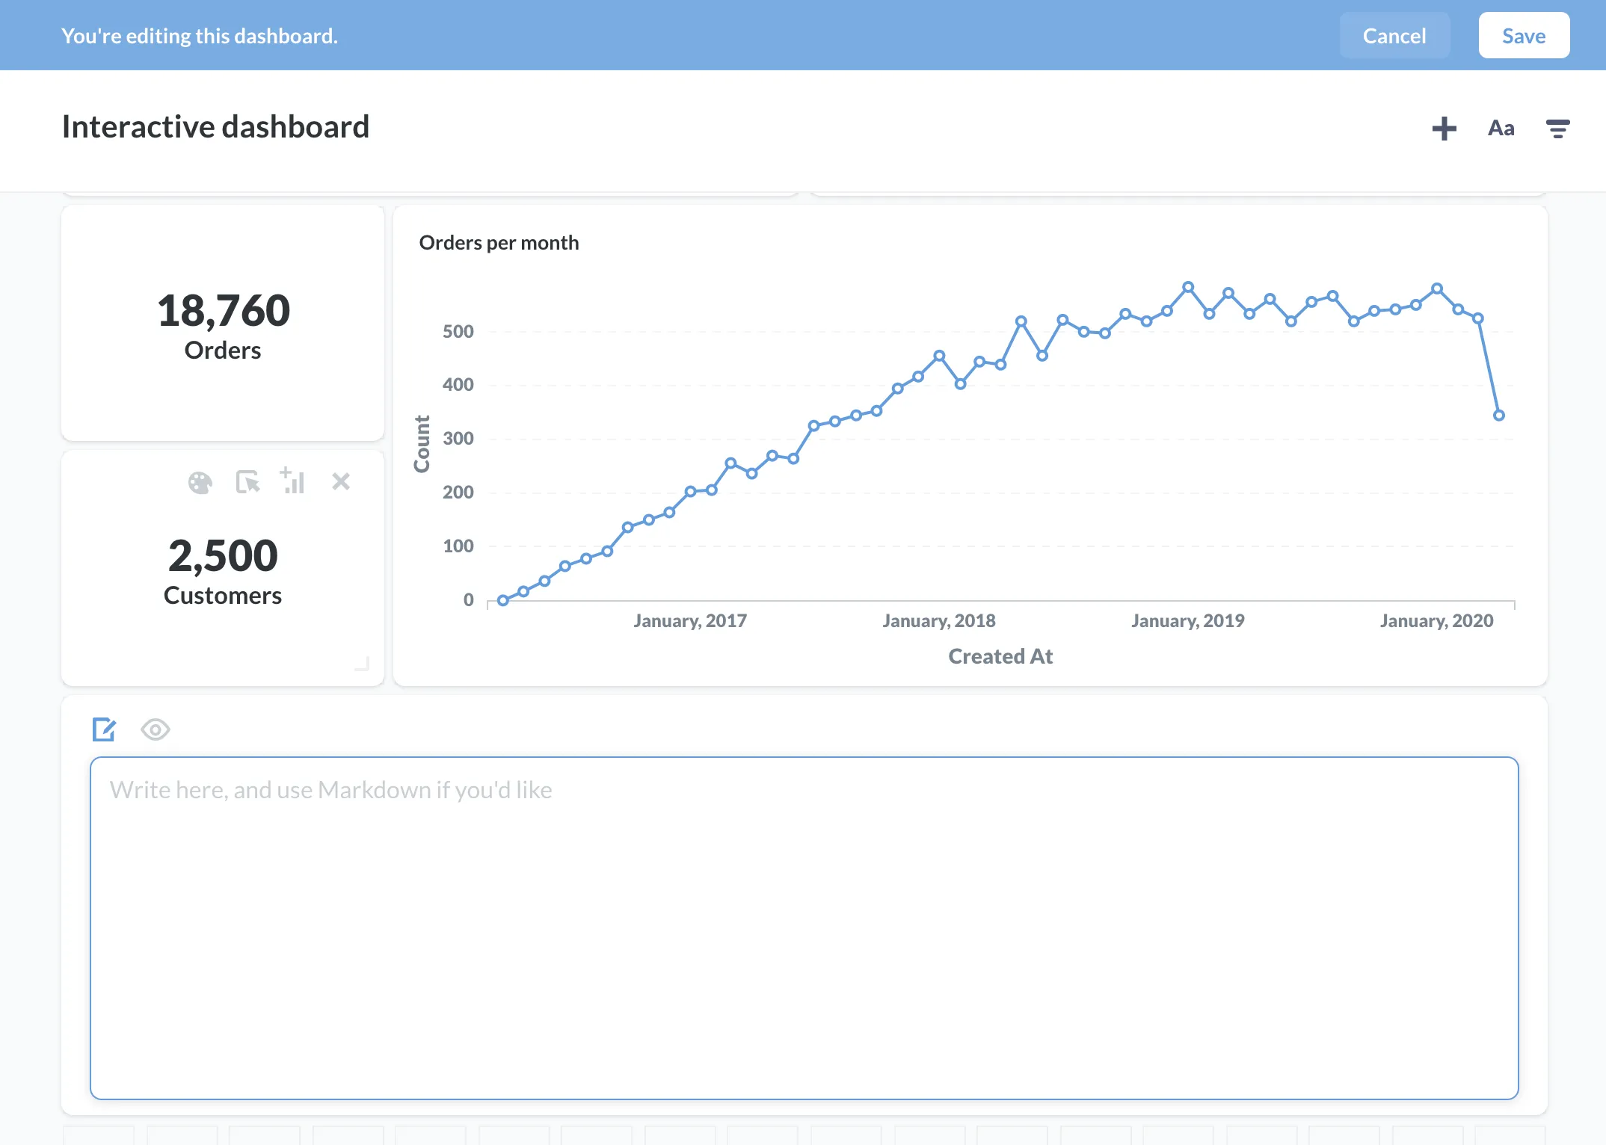1606x1145 pixels.
Task: Click into the Markdown text area
Action: [x=804, y=928]
